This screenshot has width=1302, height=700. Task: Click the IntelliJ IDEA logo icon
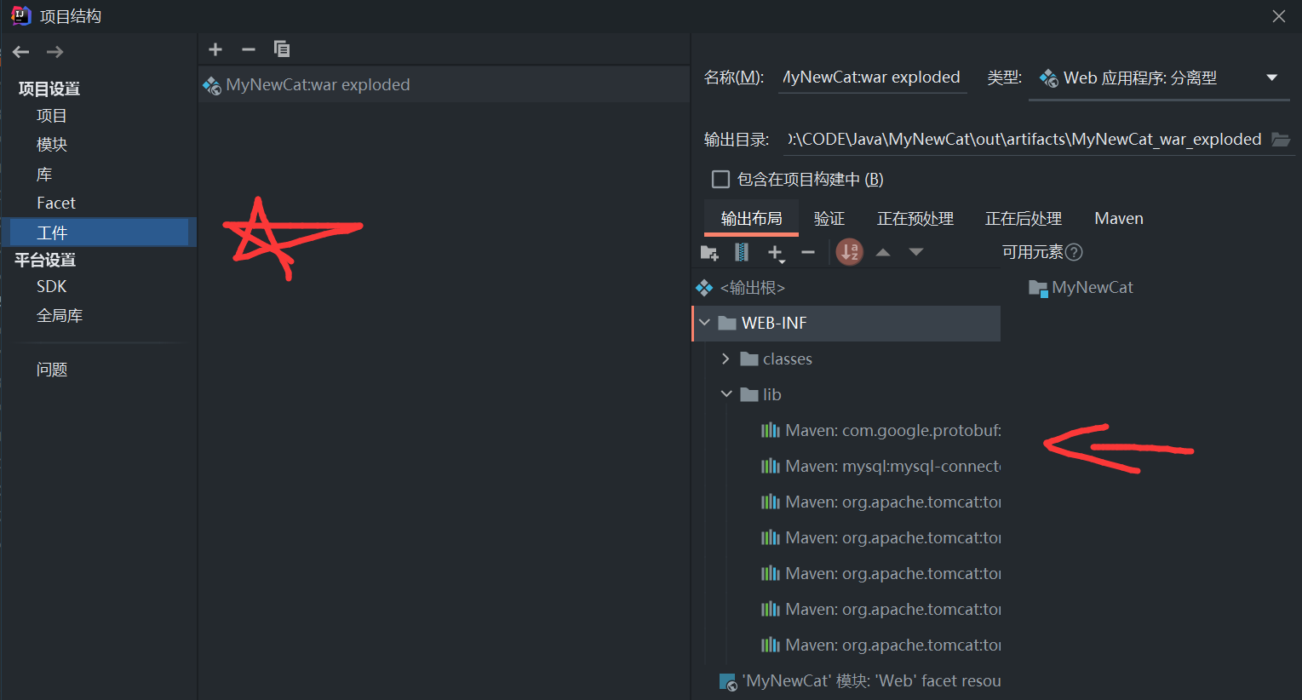pos(20,15)
